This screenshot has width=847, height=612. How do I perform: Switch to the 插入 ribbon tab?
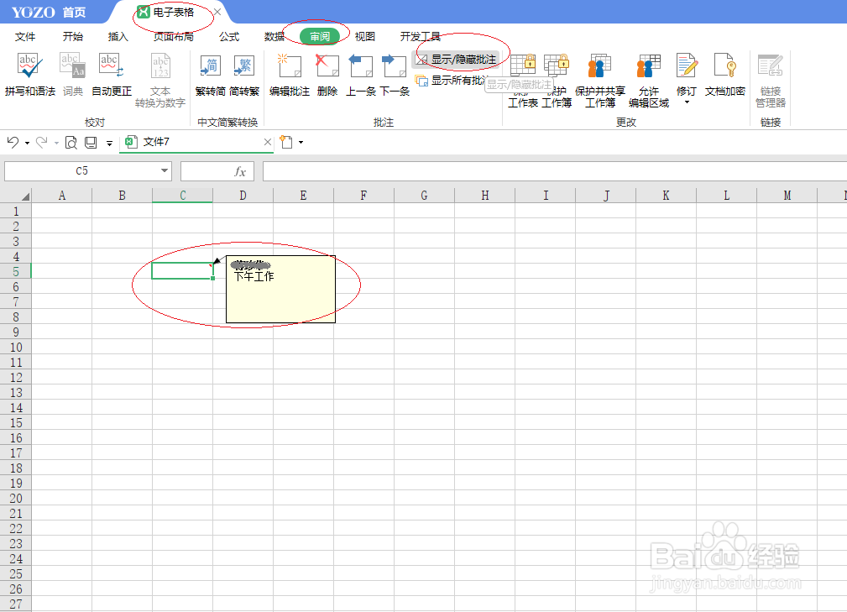coord(118,37)
